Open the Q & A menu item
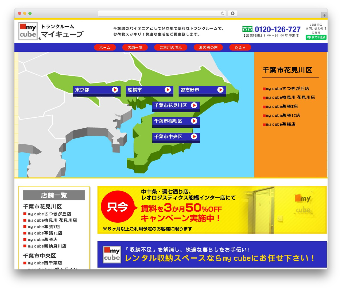342x290 pixels. [240, 47]
